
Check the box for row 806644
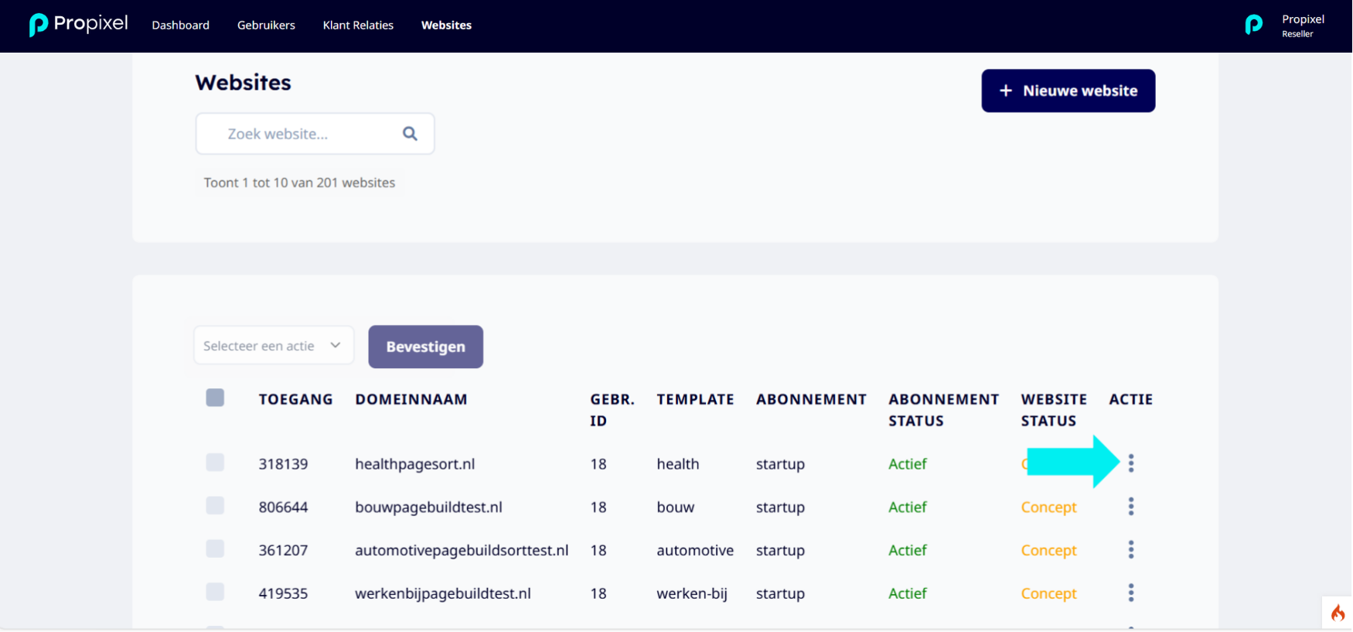(215, 506)
